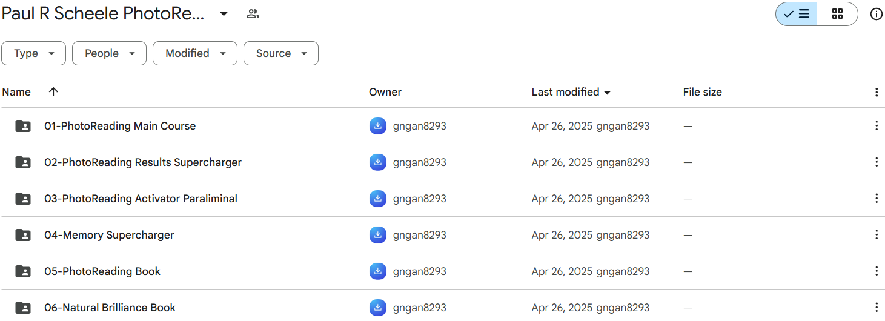Screen dimensions: 885x321
Task: Open more actions for 03-PhotoReading Activator Paraliminal
Action: click(x=876, y=199)
